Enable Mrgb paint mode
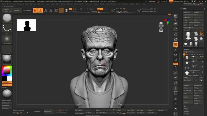Screen dimensions: 207x116 pyautogui.click(x=75, y=9)
